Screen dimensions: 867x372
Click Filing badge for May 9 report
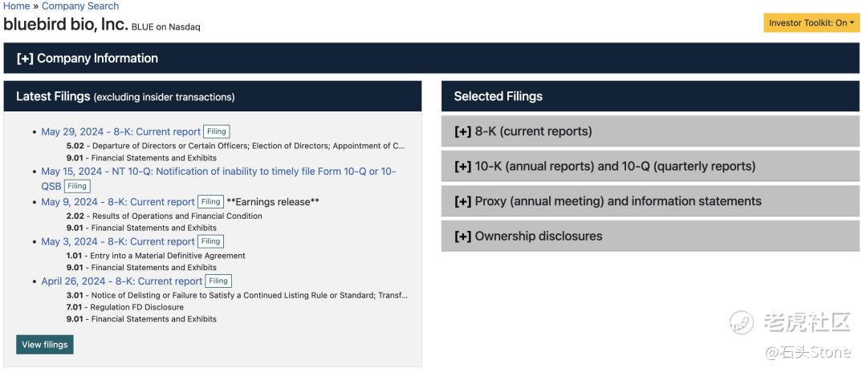click(211, 202)
